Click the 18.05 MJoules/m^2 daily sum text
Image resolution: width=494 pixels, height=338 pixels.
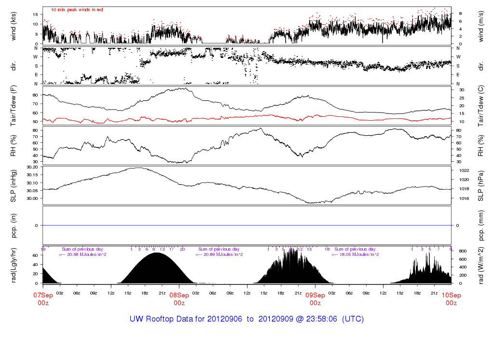(355, 254)
